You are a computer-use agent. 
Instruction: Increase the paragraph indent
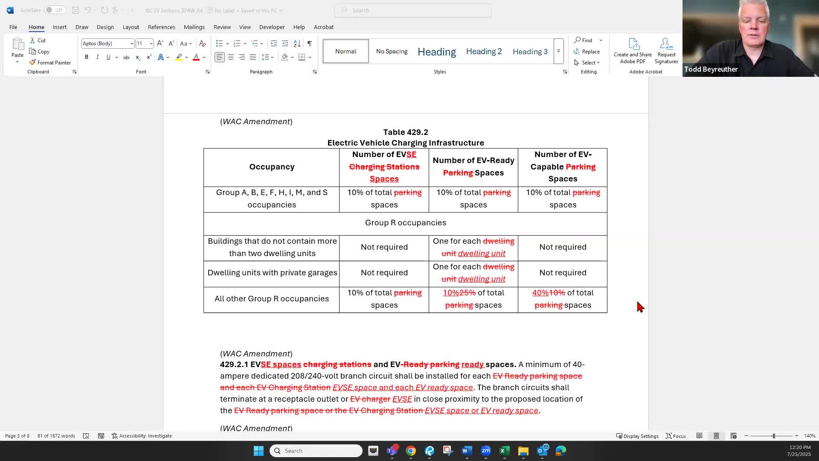point(285,44)
